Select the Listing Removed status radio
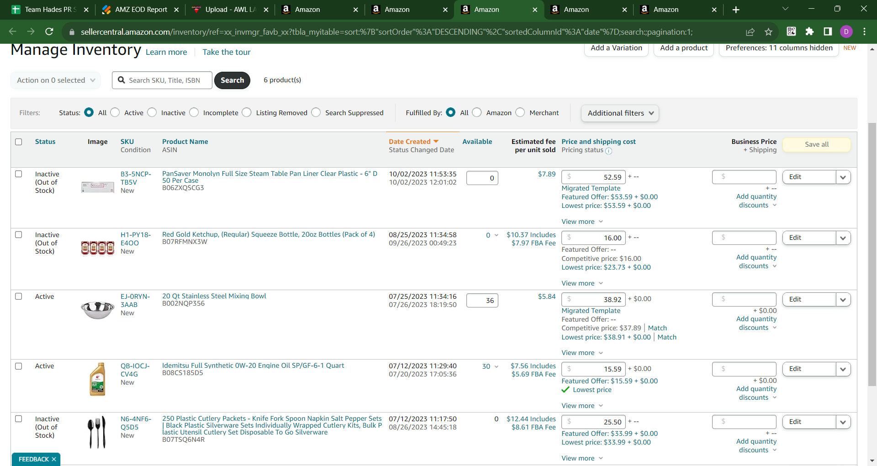877x466 pixels. pos(247,112)
